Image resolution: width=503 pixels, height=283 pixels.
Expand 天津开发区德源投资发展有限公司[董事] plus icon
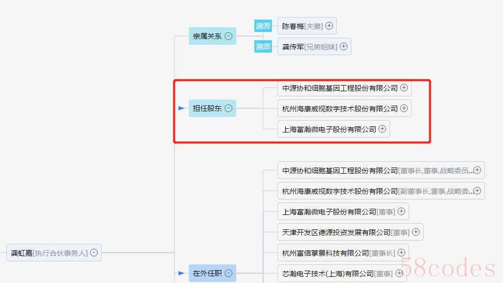[x=416, y=232]
